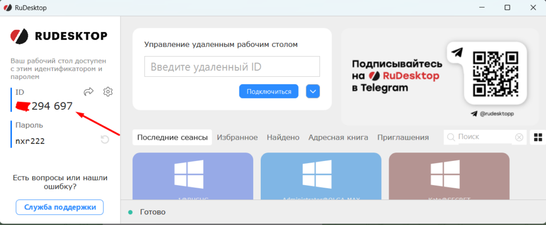The image size is (546, 225).
Task: Click the Служба поддержки button
Action: click(60, 207)
